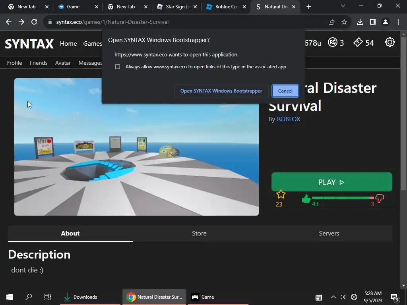The width and height of the screenshot is (407, 305).
Task: Open the volume icon in system tray
Action: pyautogui.click(x=343, y=297)
